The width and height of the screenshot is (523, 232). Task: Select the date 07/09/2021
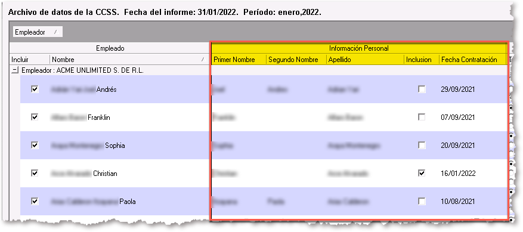(457, 117)
